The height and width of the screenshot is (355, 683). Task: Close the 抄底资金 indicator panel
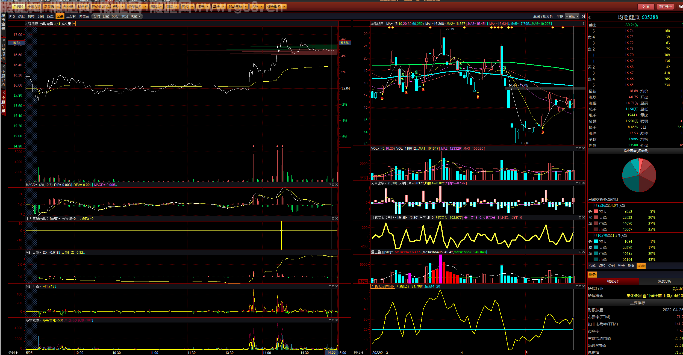point(584,218)
